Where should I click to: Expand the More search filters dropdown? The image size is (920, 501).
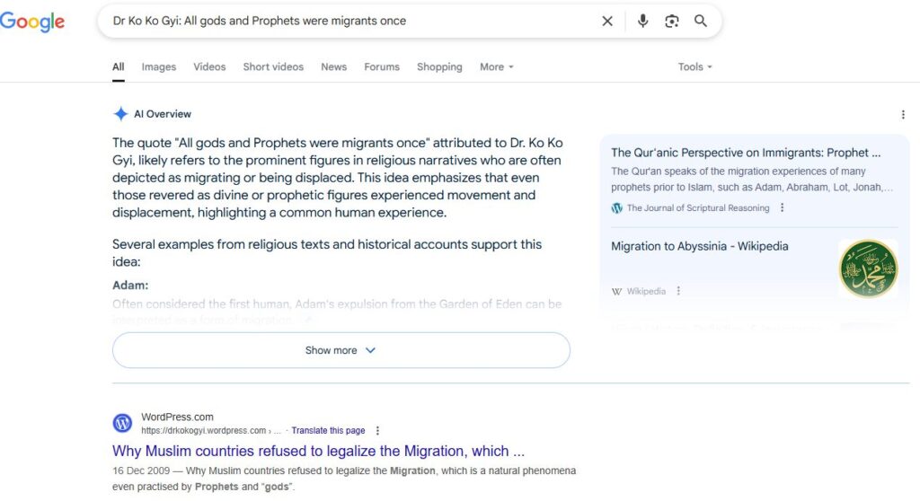(x=496, y=66)
